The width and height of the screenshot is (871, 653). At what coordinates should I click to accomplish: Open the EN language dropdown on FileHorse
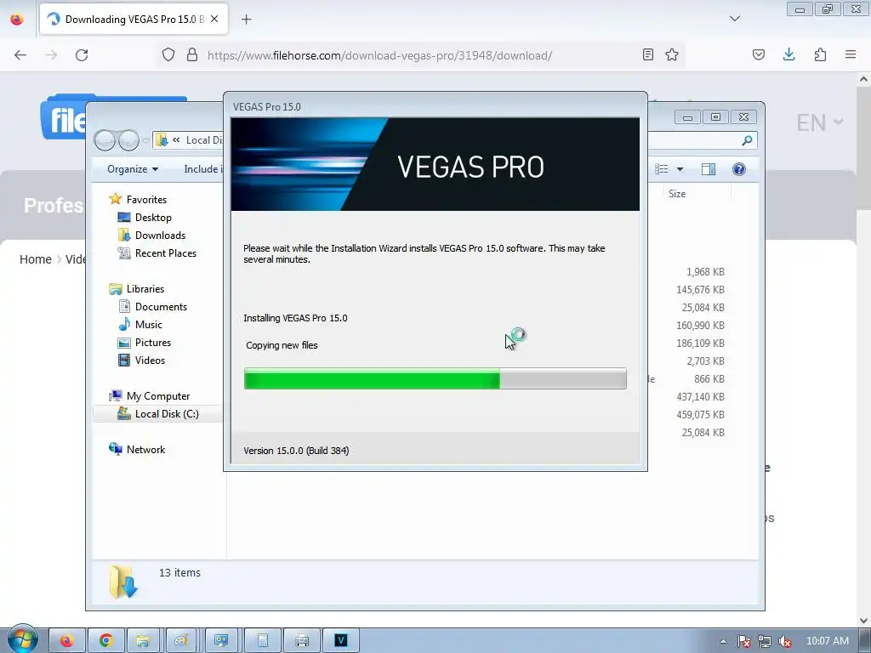[x=819, y=122]
